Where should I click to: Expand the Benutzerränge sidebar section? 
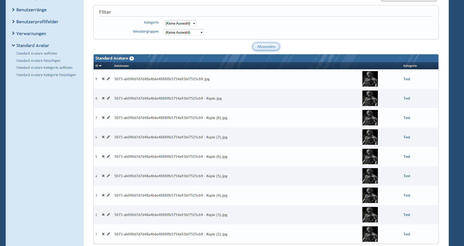31,10
